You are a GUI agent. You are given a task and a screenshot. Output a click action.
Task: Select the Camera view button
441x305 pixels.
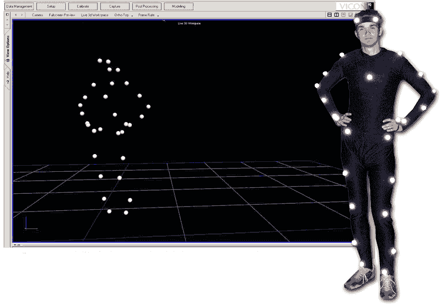(x=37, y=15)
